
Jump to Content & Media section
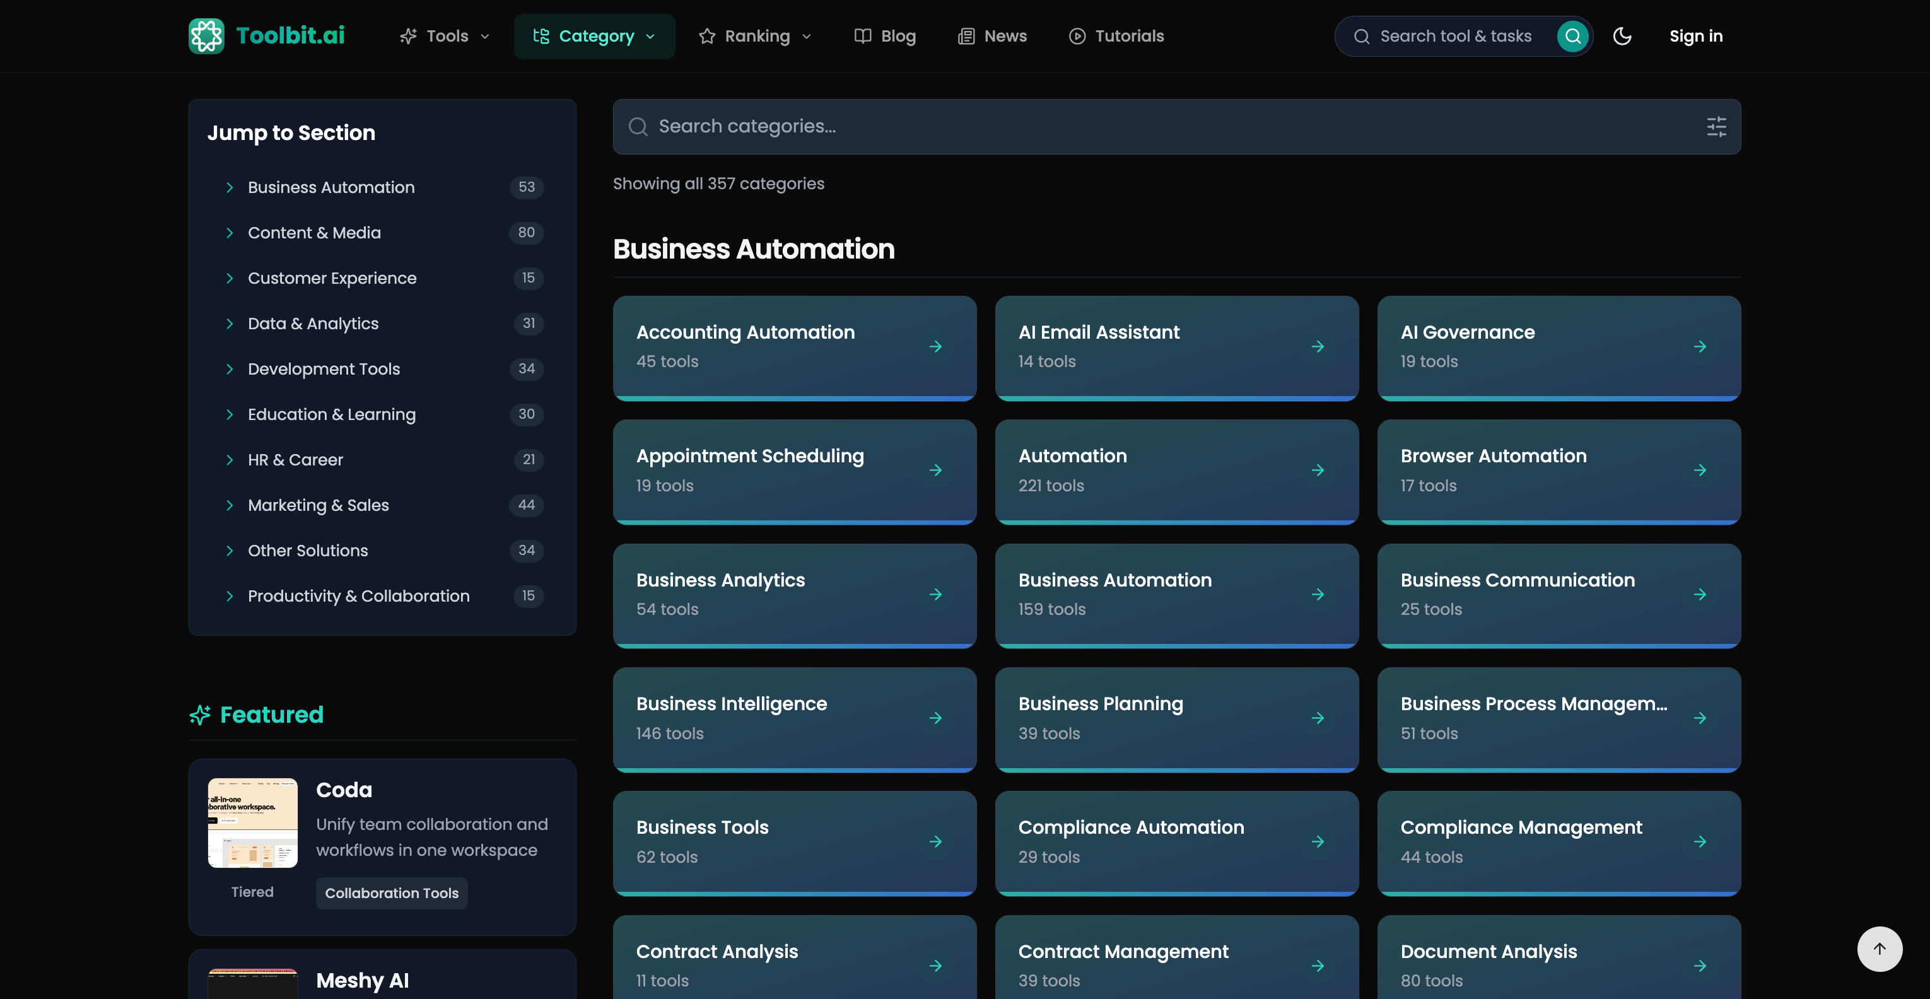tap(314, 233)
